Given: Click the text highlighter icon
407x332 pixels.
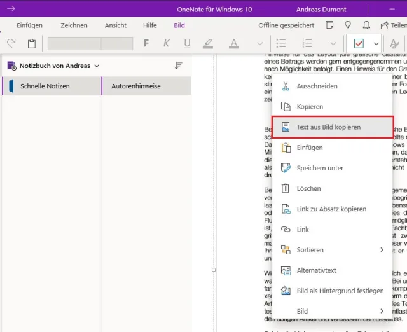Looking at the screenshot, I should pos(207,43).
